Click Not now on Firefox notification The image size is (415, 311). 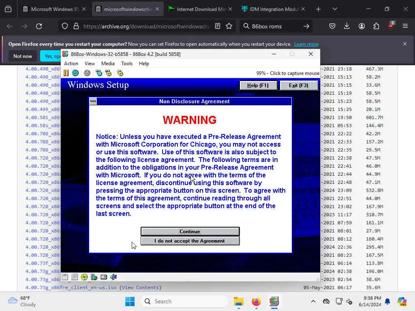pyautogui.click(x=23, y=56)
